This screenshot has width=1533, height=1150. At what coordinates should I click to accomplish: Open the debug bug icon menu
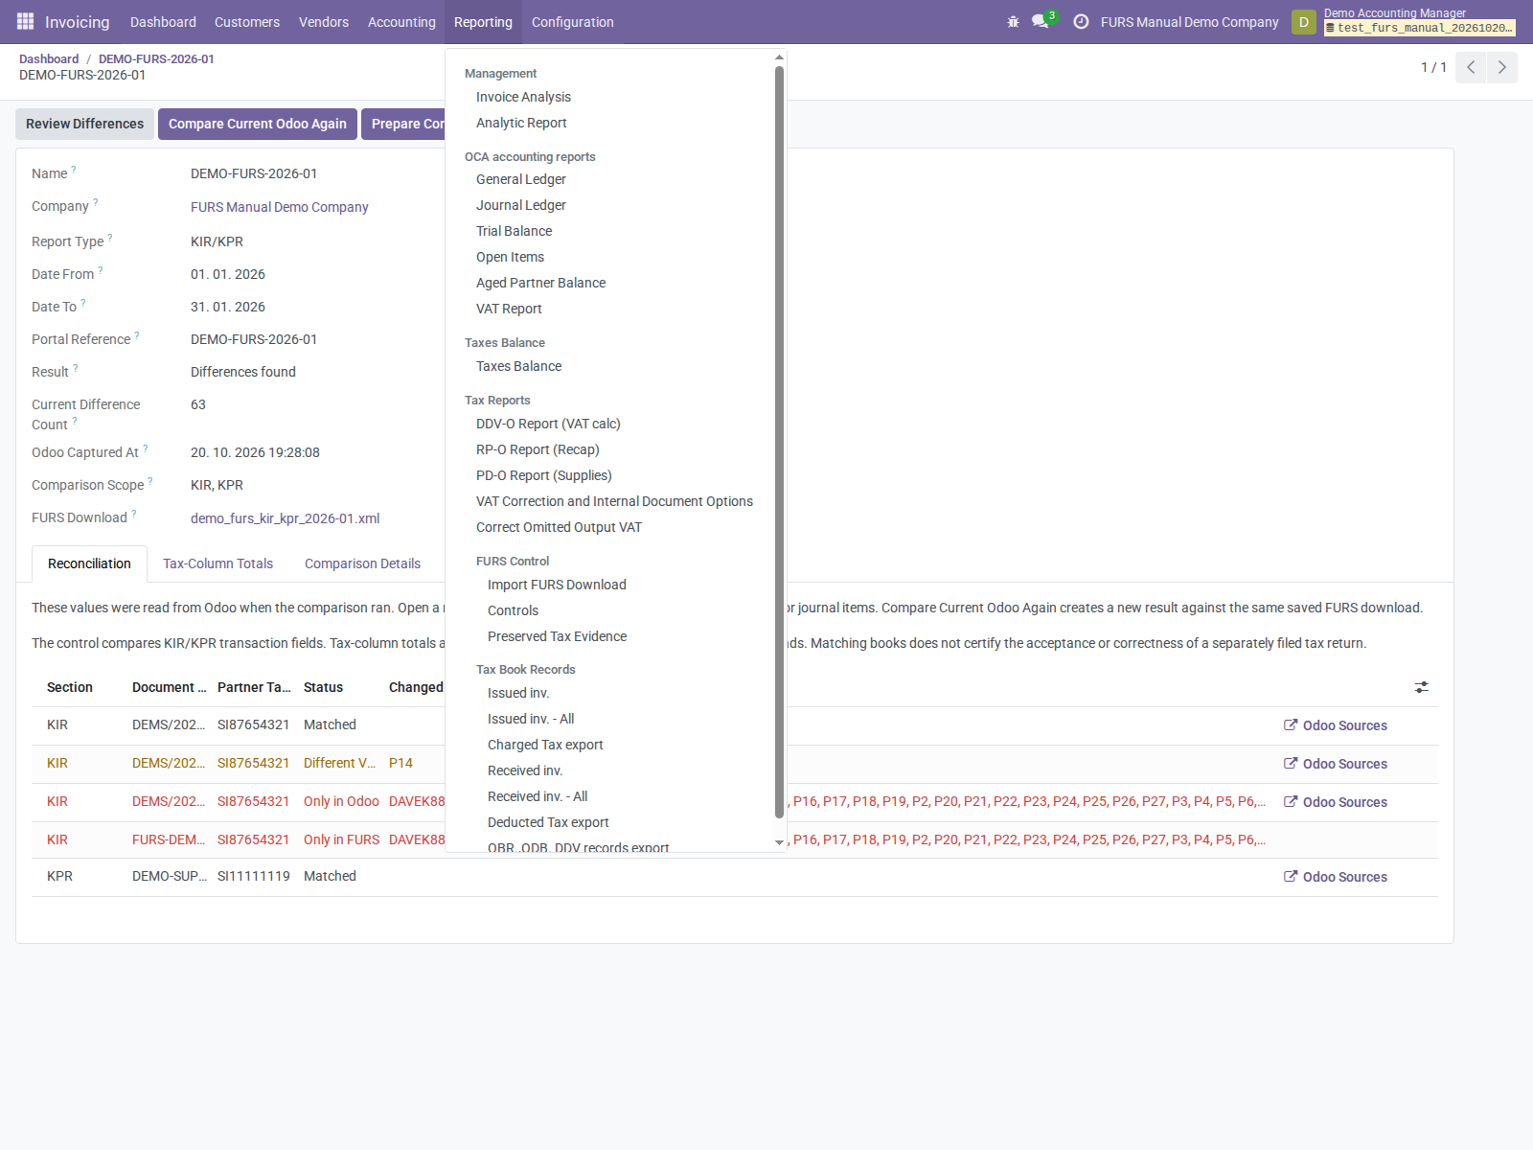coord(1013,21)
